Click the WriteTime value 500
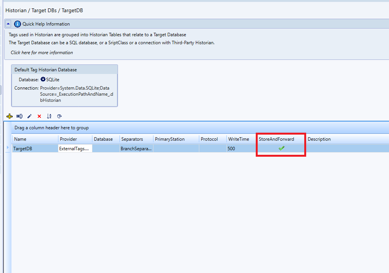 [x=231, y=149]
